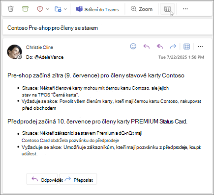Click the timestamp Tue 7/22/2025 1:58 PM
The image size is (214, 195).
[x=181, y=57]
